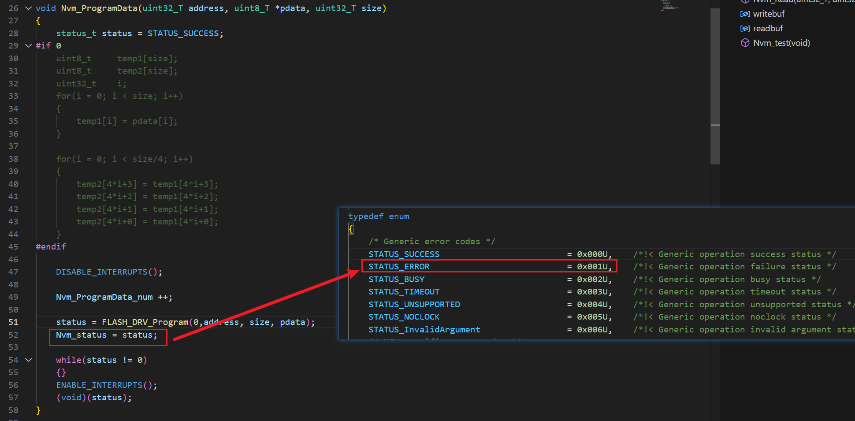This screenshot has height=421, width=855.
Task: Select writebuf in the outline panel
Action: pyautogui.click(x=769, y=14)
